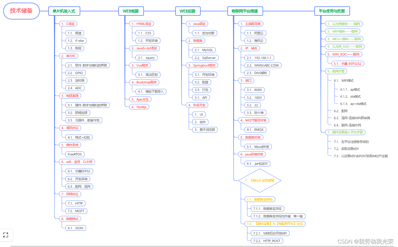Click the WEB后端 branch node
The width and height of the screenshot is (398, 247).
point(188,11)
